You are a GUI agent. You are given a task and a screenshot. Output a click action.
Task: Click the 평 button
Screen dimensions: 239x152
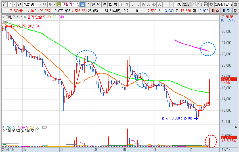click(235, 11)
